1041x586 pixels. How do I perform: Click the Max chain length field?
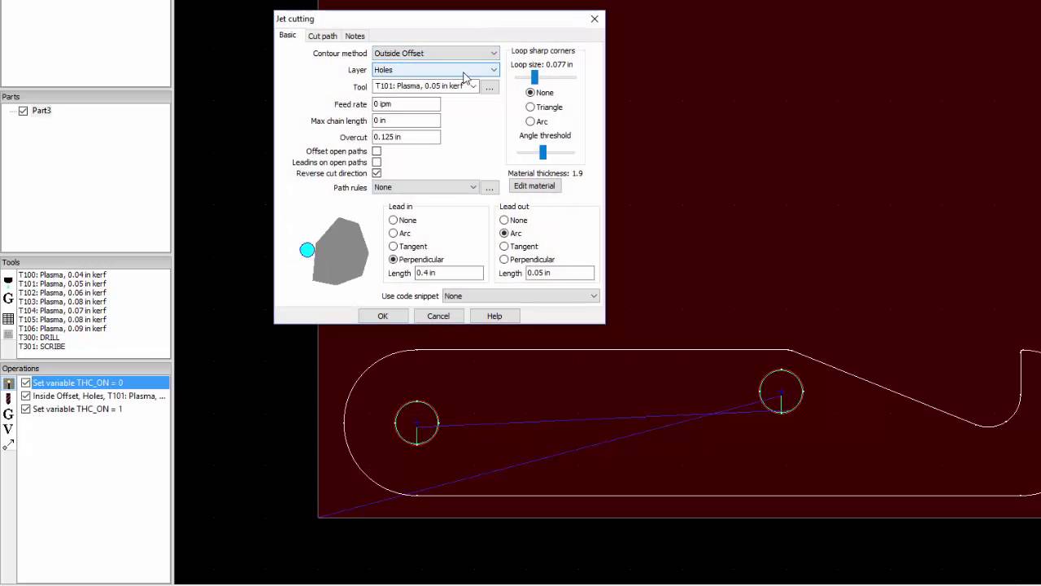pyautogui.click(x=406, y=120)
